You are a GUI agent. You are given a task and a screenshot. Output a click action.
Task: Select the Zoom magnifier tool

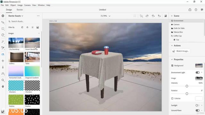click(x=3, y=80)
